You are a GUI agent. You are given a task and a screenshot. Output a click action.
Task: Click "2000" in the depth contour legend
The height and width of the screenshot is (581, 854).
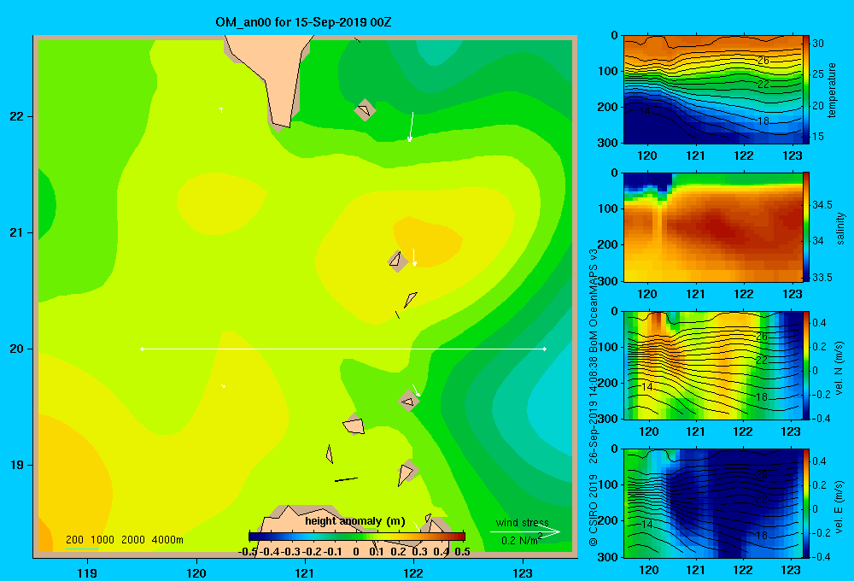pos(133,540)
